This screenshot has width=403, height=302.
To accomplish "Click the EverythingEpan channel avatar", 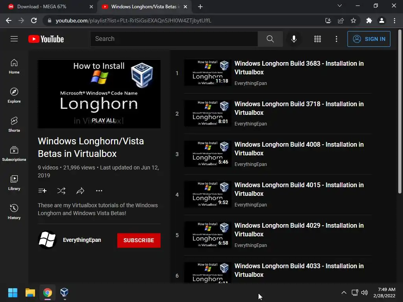I will point(47,240).
